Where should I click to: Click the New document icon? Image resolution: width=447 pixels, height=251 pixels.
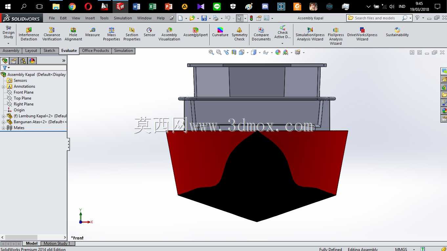(181, 18)
